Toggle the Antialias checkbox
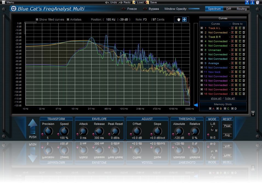Screen dimensions: 262x183 point(68,19)
